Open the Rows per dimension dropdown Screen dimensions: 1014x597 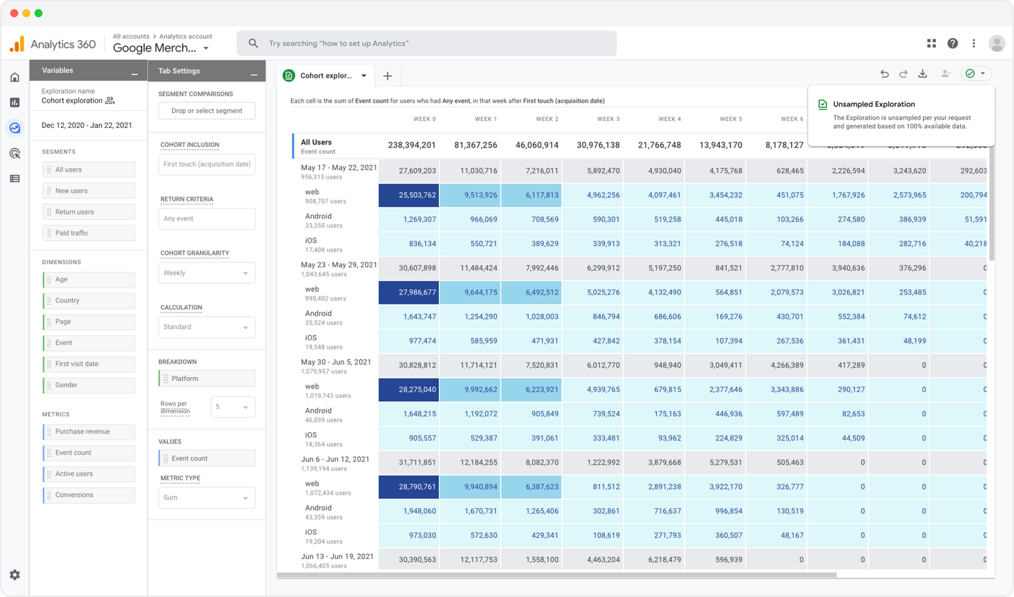pyautogui.click(x=233, y=407)
